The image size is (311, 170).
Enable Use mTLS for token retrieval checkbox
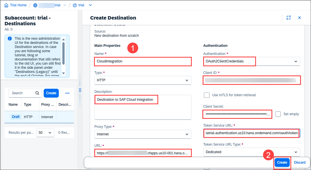click(x=207, y=95)
